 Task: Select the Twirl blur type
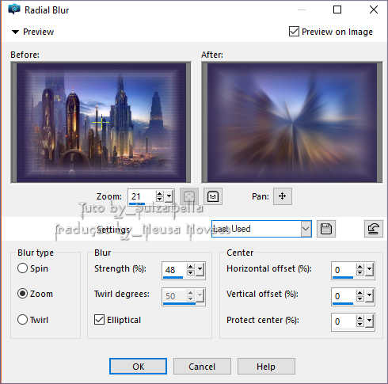[x=22, y=320]
